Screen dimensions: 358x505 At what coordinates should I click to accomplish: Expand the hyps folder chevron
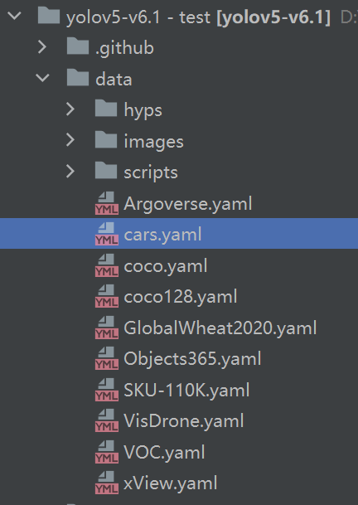pos(70,109)
